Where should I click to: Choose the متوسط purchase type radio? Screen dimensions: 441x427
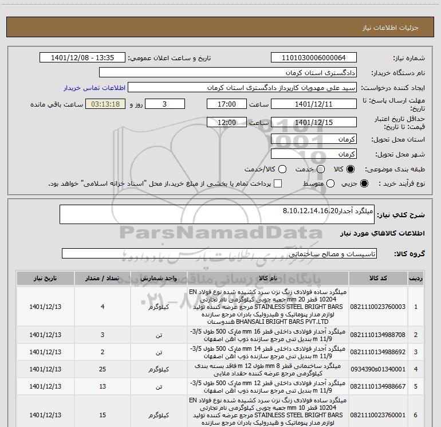[x=330, y=183]
